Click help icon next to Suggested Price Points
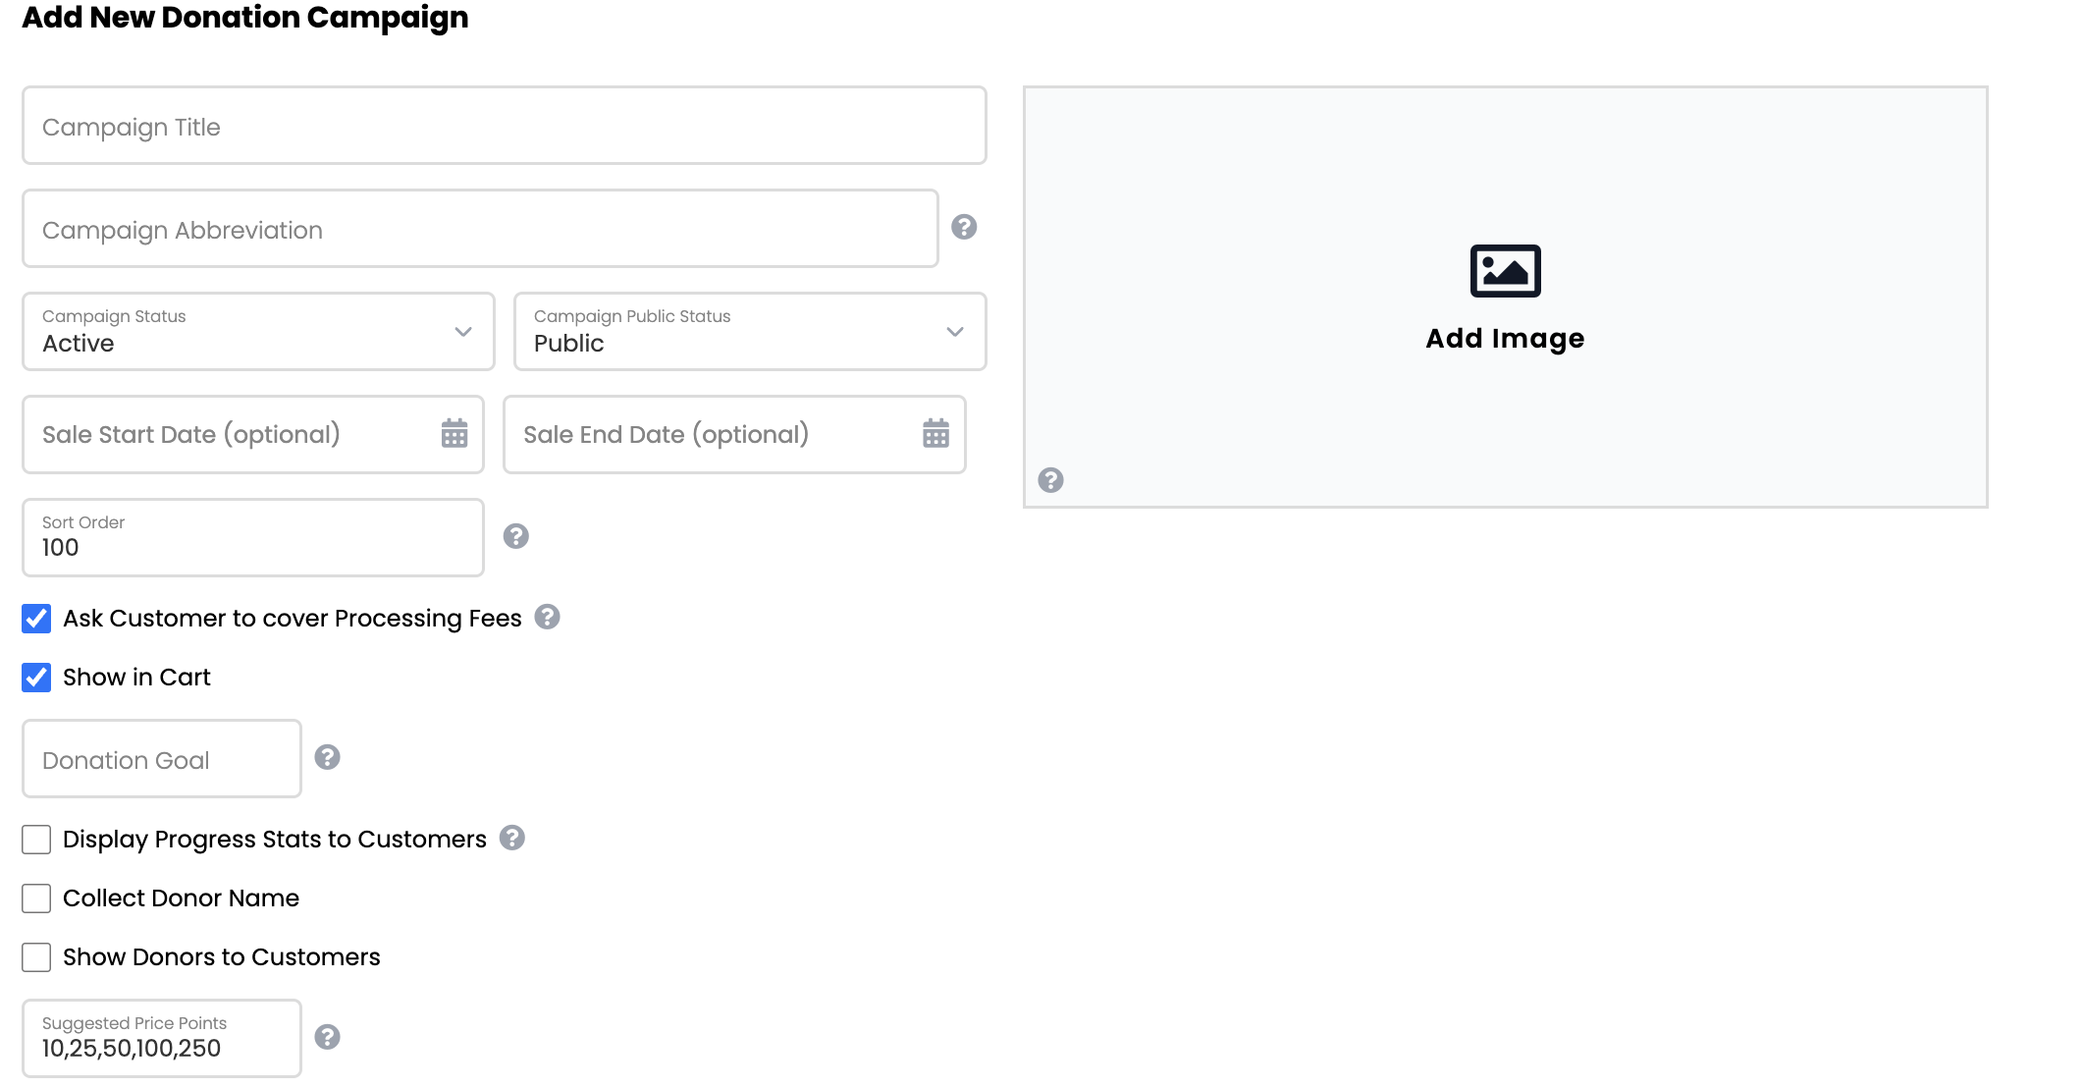The image size is (2083, 1088). (x=328, y=1037)
